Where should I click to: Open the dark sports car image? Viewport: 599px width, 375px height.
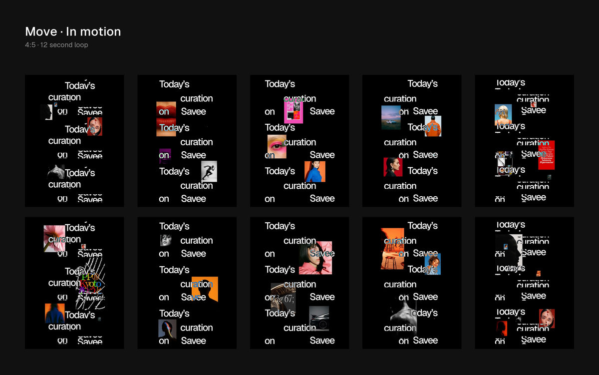pos(319,319)
